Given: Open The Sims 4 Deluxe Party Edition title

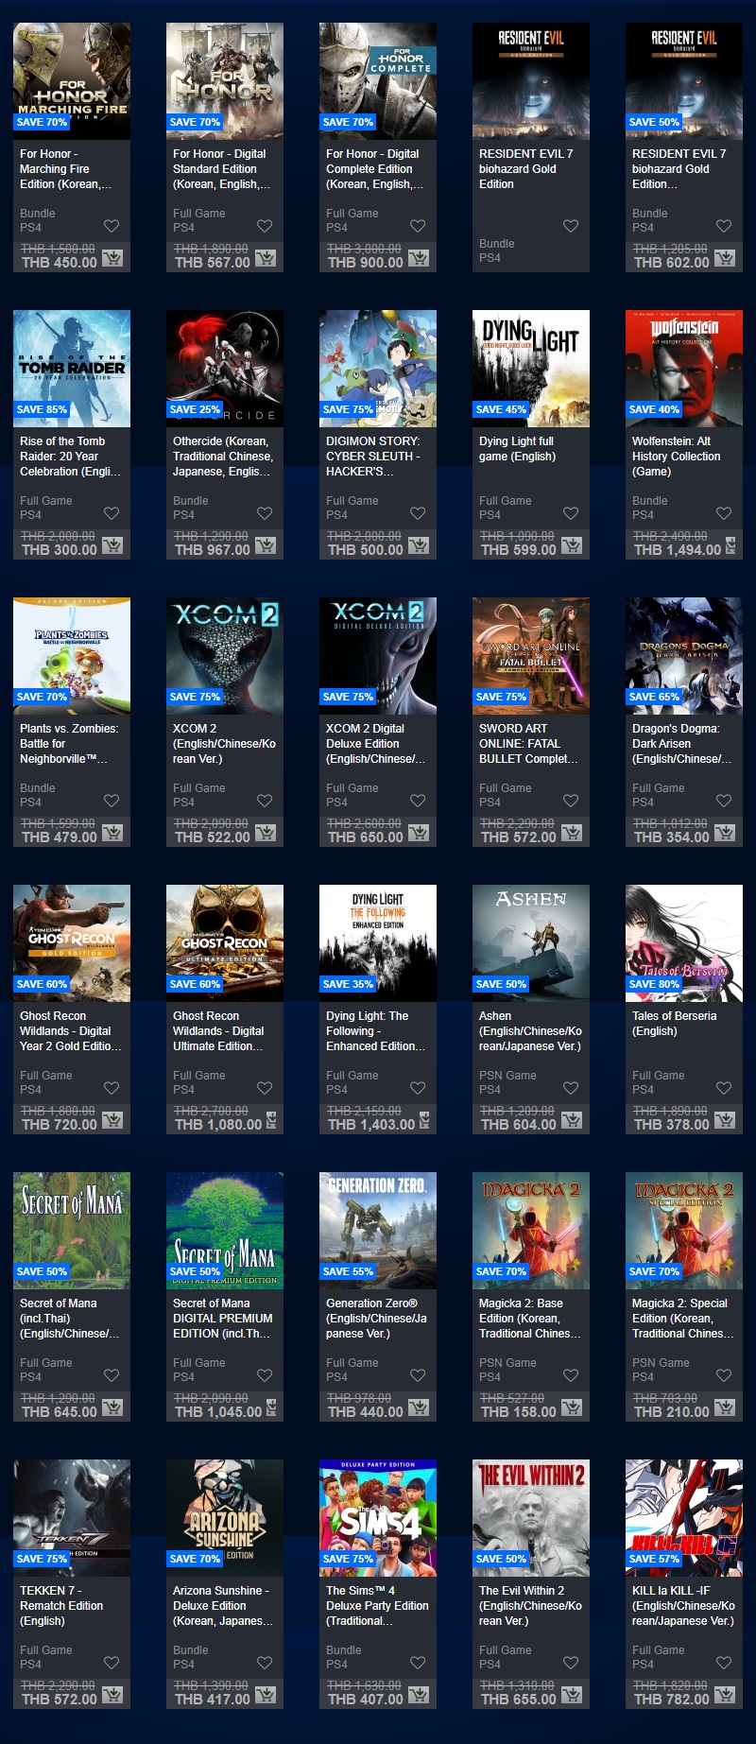Looking at the screenshot, I should coord(377,1606).
